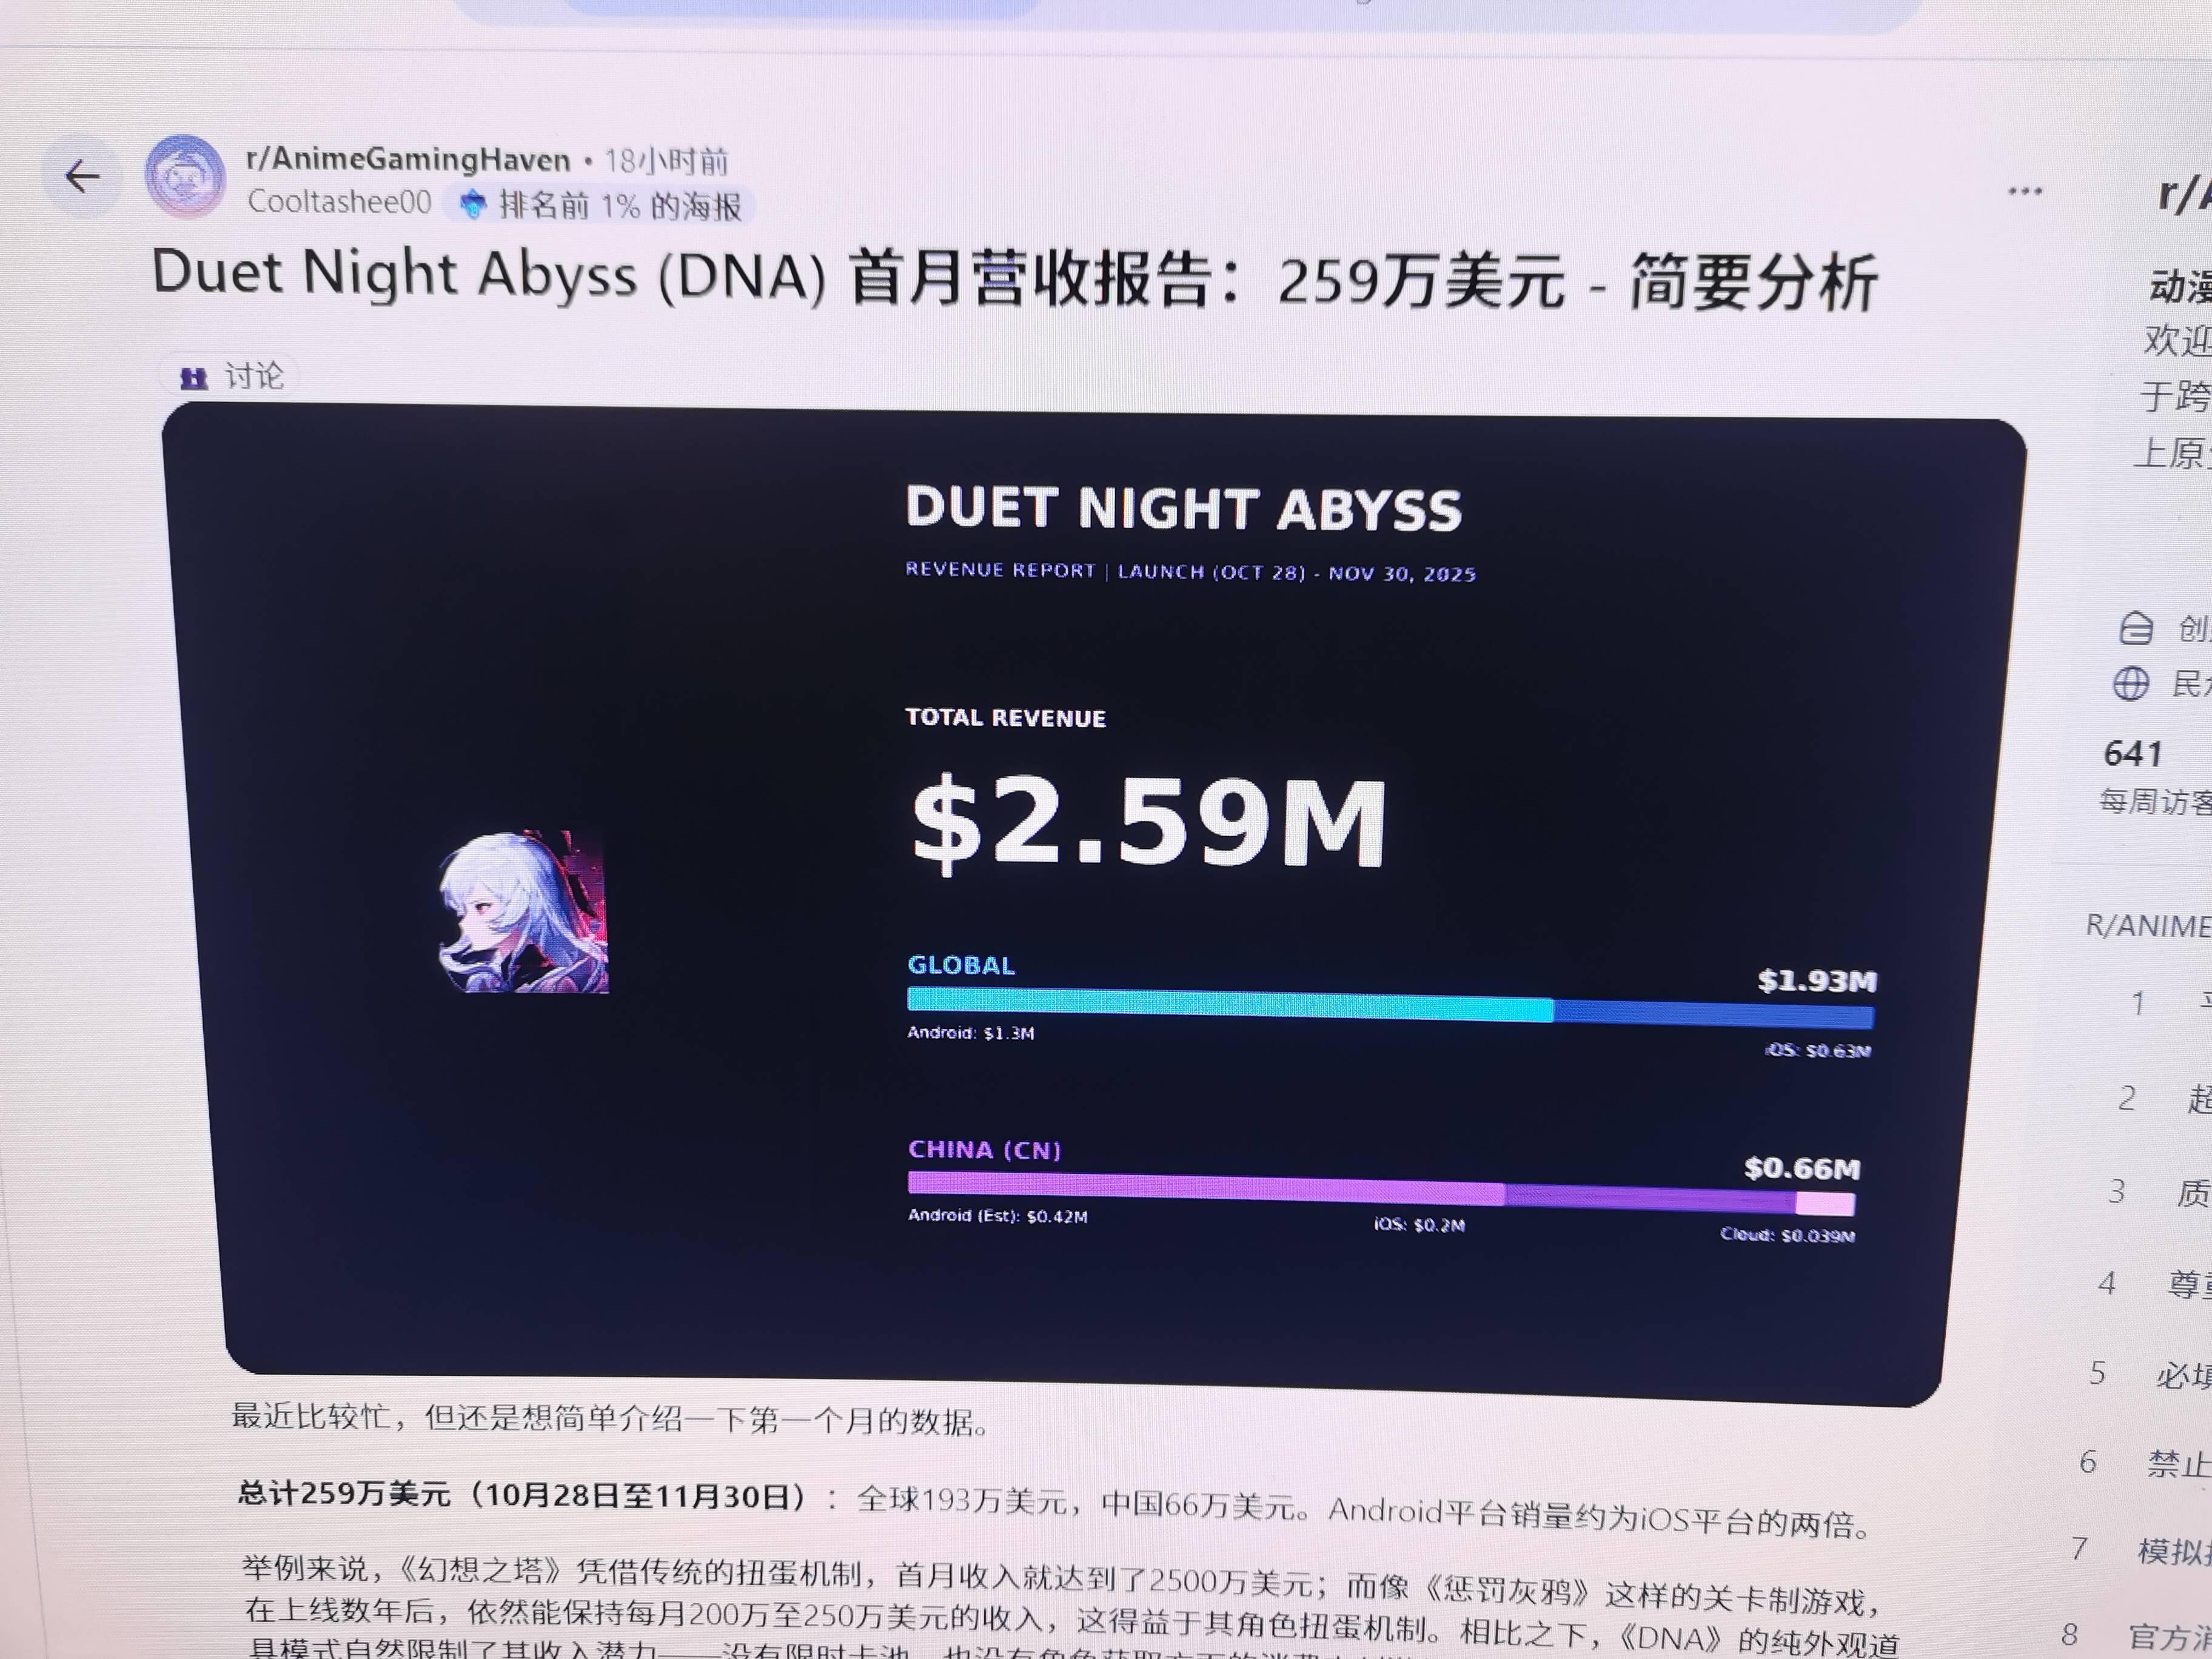Select the 讨论 discussion flair tag

(x=231, y=376)
